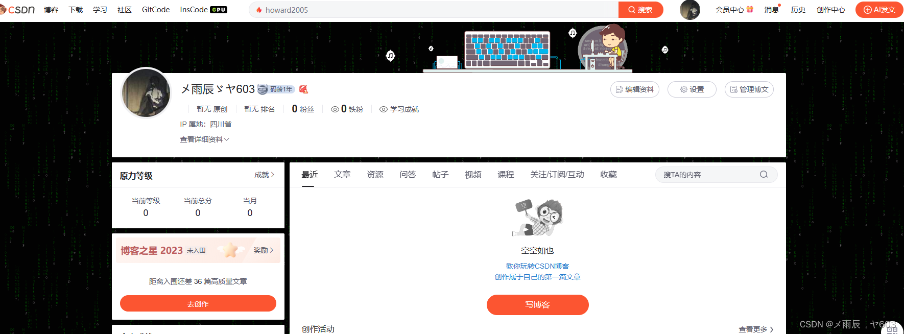Open the user avatar in top navigation
904x334 pixels.
689,10
